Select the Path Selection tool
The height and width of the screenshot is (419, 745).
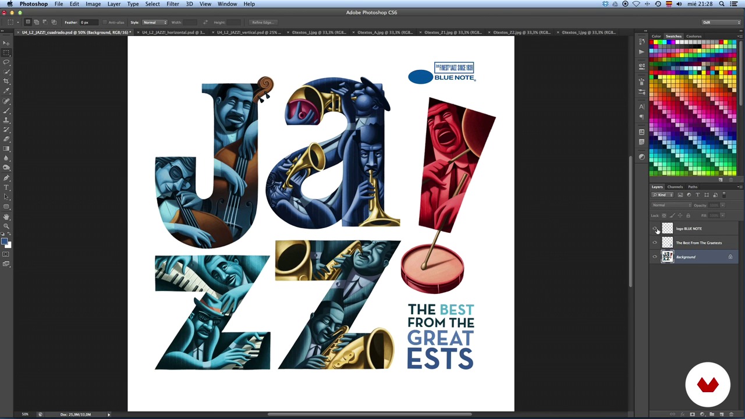pyautogui.click(x=6, y=197)
